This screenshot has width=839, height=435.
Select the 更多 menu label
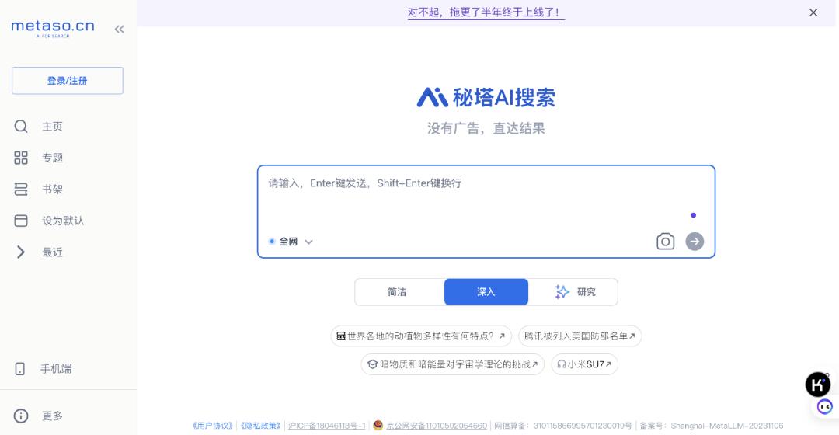pos(53,416)
